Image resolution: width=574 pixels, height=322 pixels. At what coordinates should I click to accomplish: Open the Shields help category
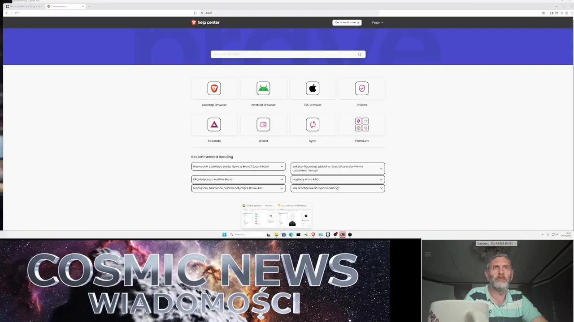[x=362, y=89]
